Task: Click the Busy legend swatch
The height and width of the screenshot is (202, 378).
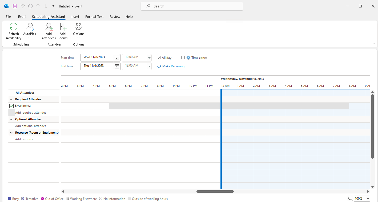Action: pos(10,199)
